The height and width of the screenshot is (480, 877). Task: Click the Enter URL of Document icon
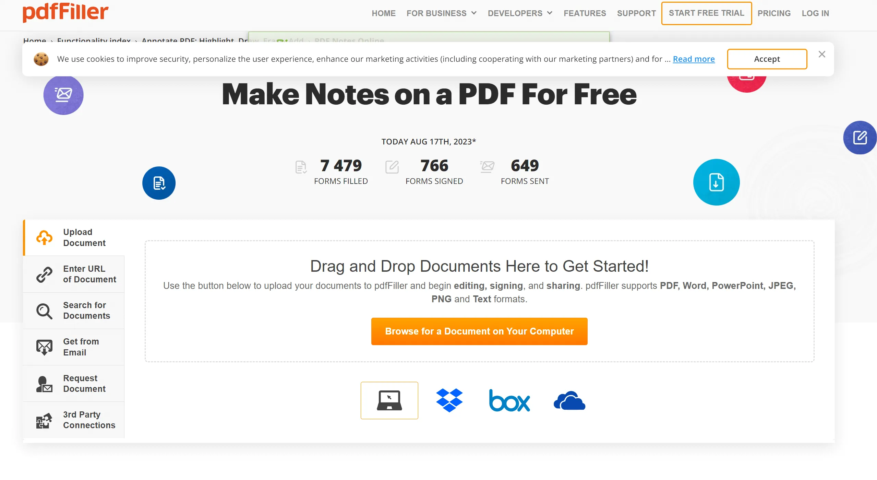(44, 274)
